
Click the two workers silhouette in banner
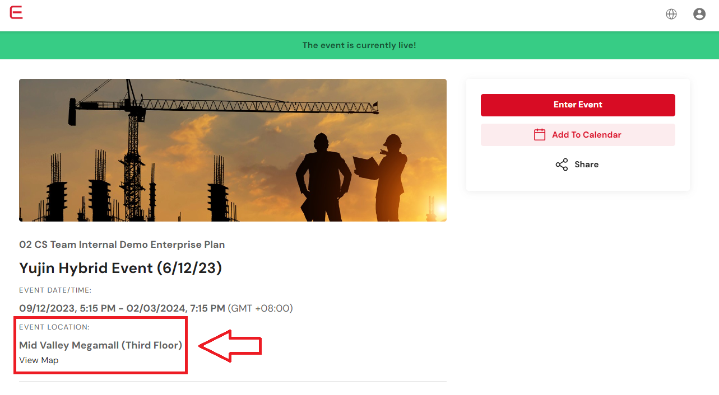[x=351, y=177]
